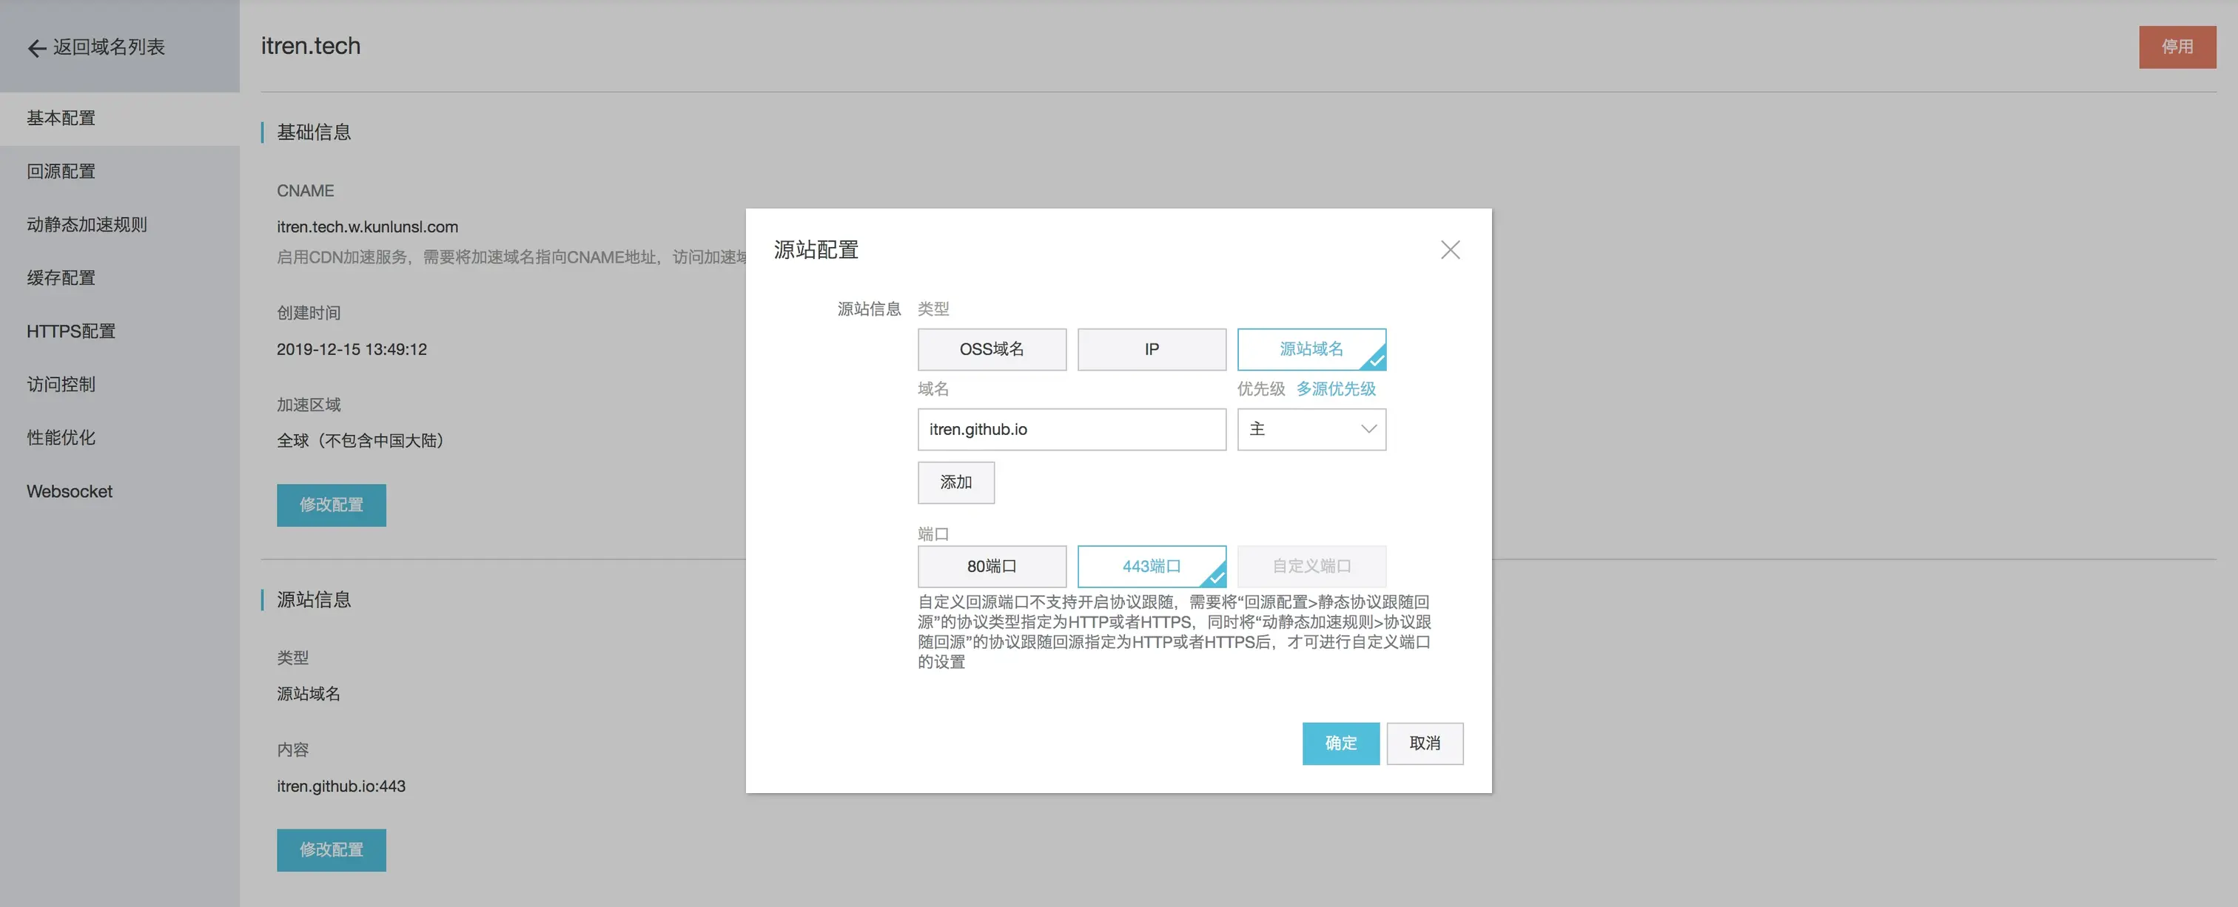The image size is (2238, 907).
Task: Select the IP origin type
Action: (1151, 349)
